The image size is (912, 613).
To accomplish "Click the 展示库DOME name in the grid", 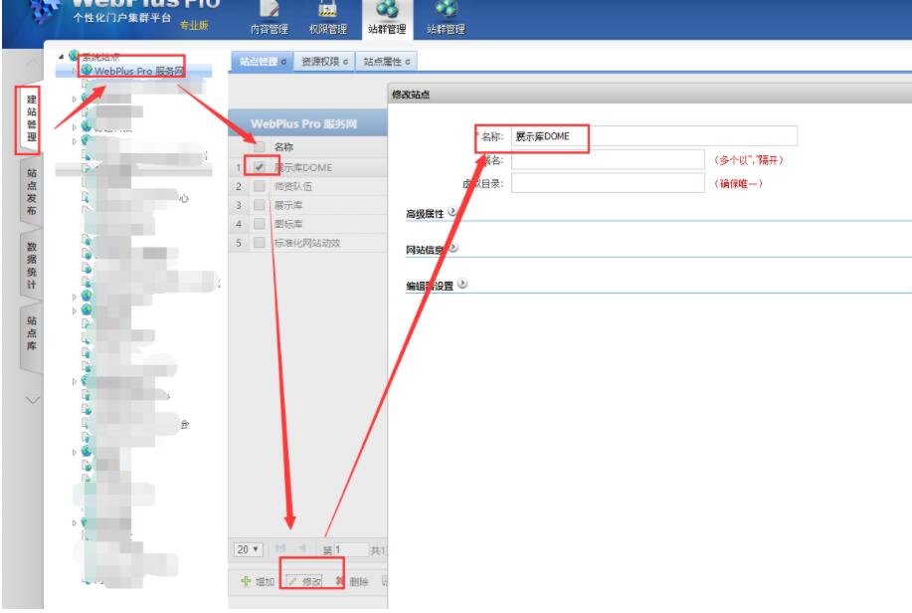I will 303,167.
